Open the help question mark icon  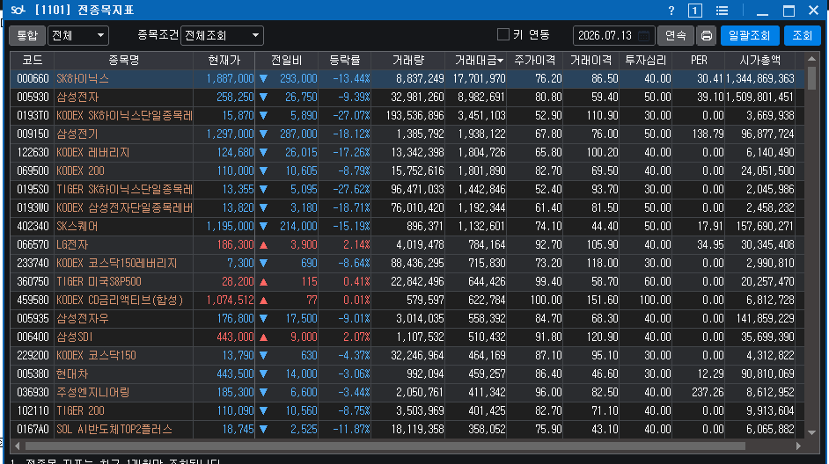point(671,11)
